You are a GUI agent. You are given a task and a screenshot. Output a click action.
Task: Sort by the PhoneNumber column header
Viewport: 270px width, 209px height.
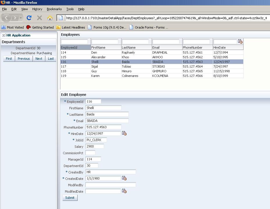point(198,48)
